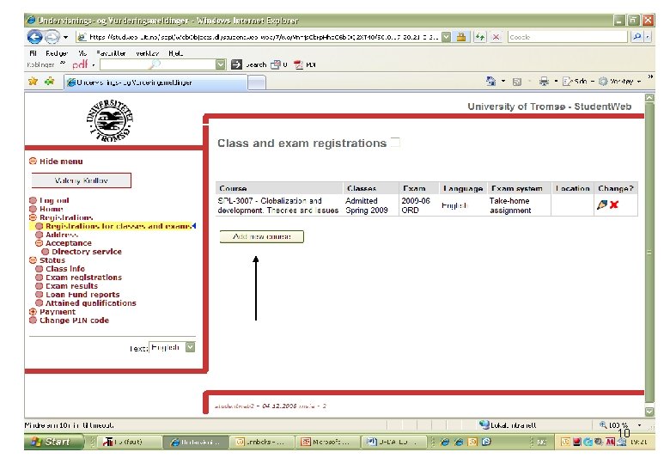The height and width of the screenshot is (464, 670).
Task: Click the search magnifier button
Action: pos(636,37)
